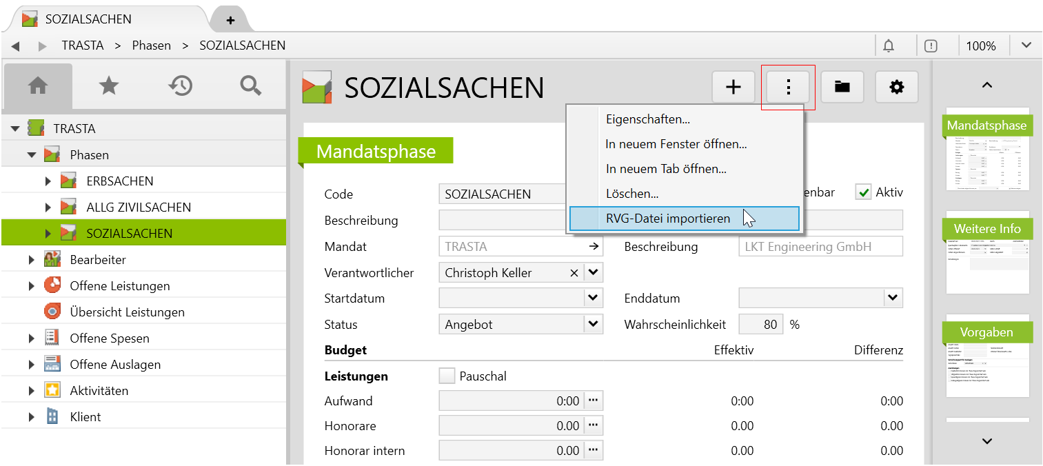Open the Enddatum date dropdown
This screenshot has height=466, width=1043.
click(x=893, y=298)
